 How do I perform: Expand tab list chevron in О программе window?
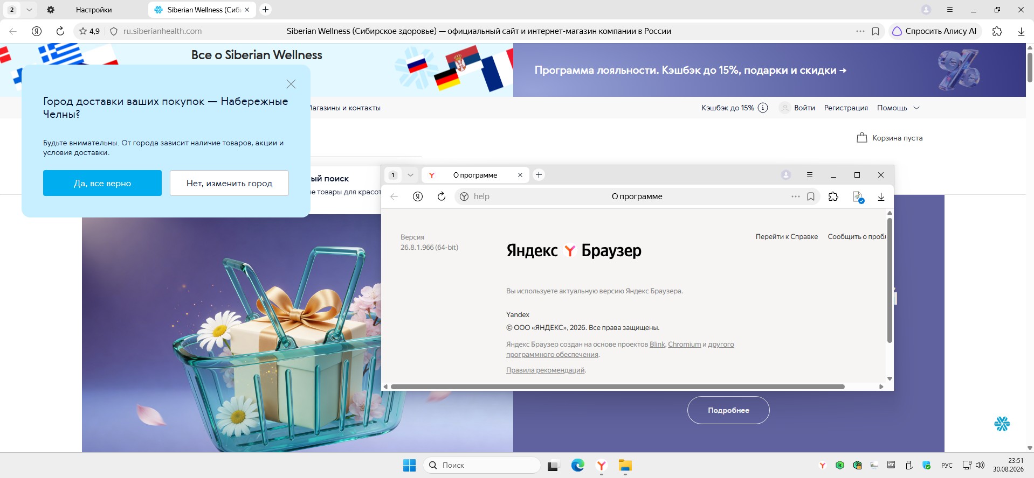[x=410, y=175]
